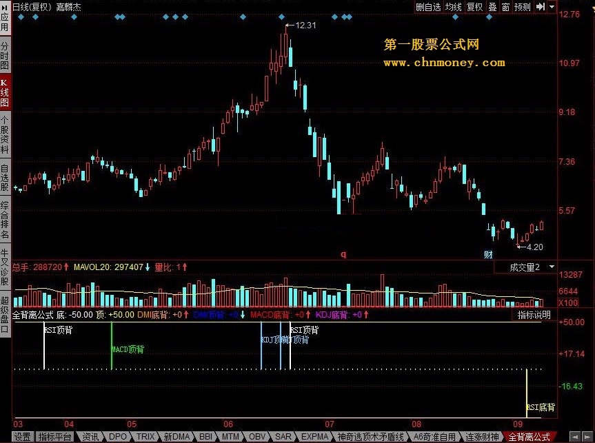Toggle the 均线 moving average button
Image resolution: width=595 pixels, height=443 pixels.
(454, 7)
